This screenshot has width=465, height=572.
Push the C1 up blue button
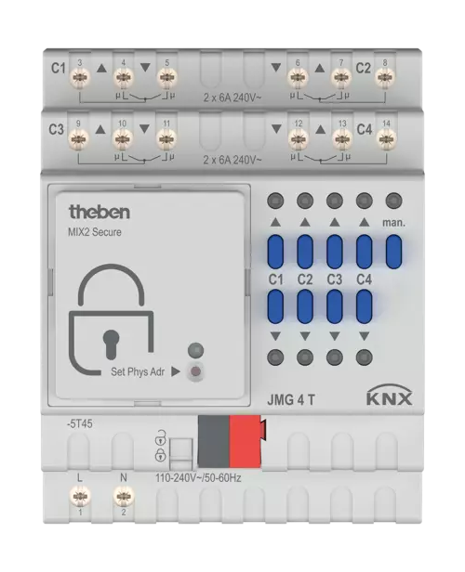tap(275, 252)
